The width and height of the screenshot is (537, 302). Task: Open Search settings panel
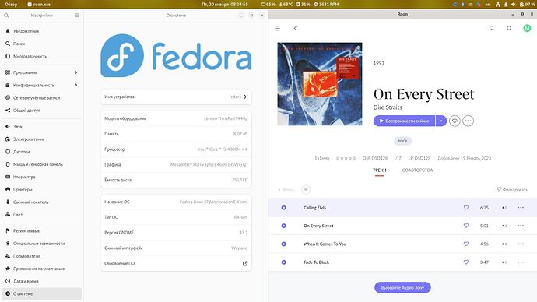tap(42, 44)
